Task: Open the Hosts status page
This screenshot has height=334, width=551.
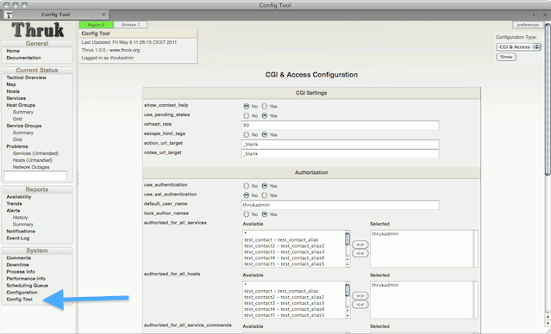Action: click(13, 91)
